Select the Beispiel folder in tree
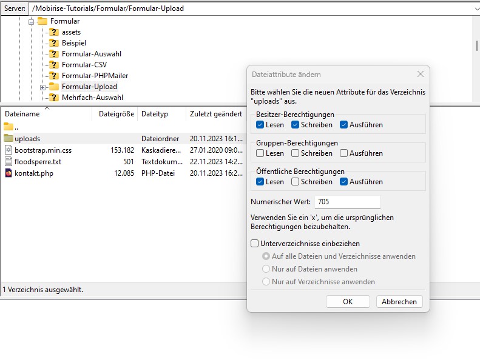This screenshot has width=480, height=360. pos(74,43)
